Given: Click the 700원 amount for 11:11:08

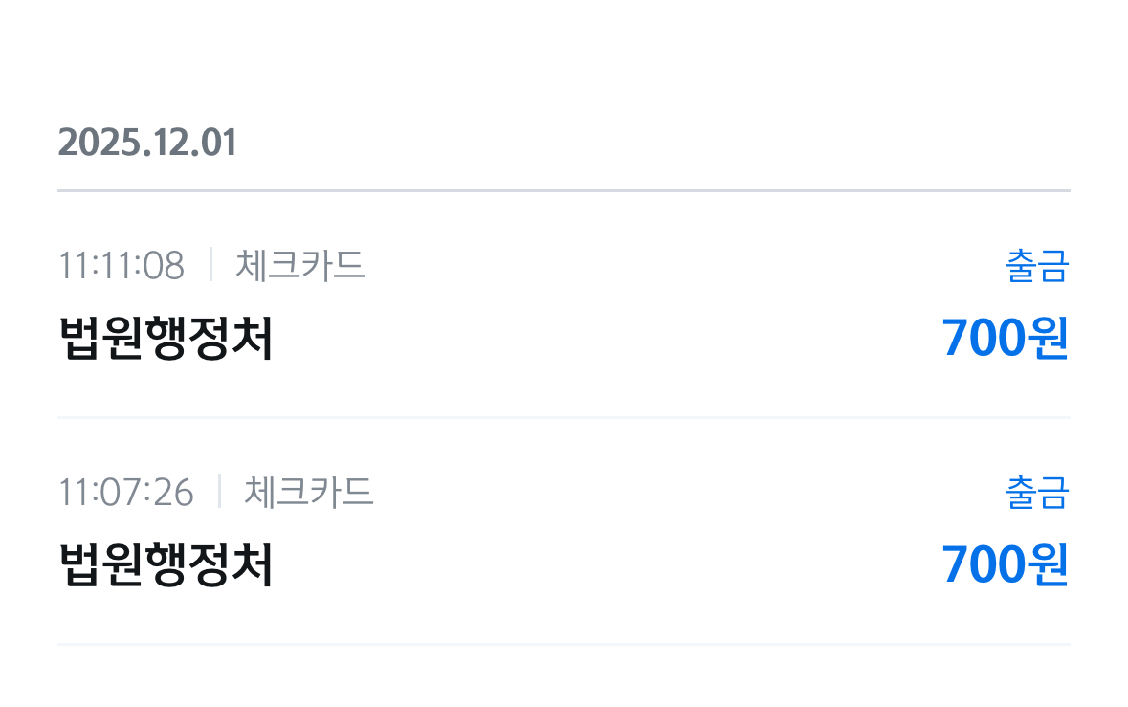Looking at the screenshot, I should (1005, 338).
